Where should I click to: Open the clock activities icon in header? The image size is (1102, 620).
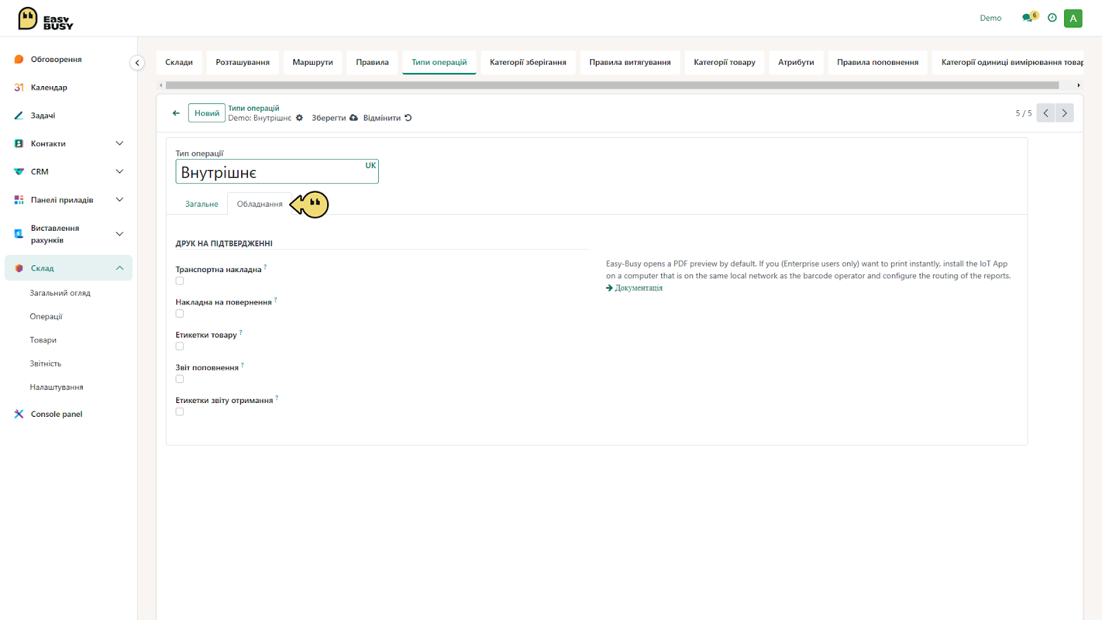coord(1052,18)
